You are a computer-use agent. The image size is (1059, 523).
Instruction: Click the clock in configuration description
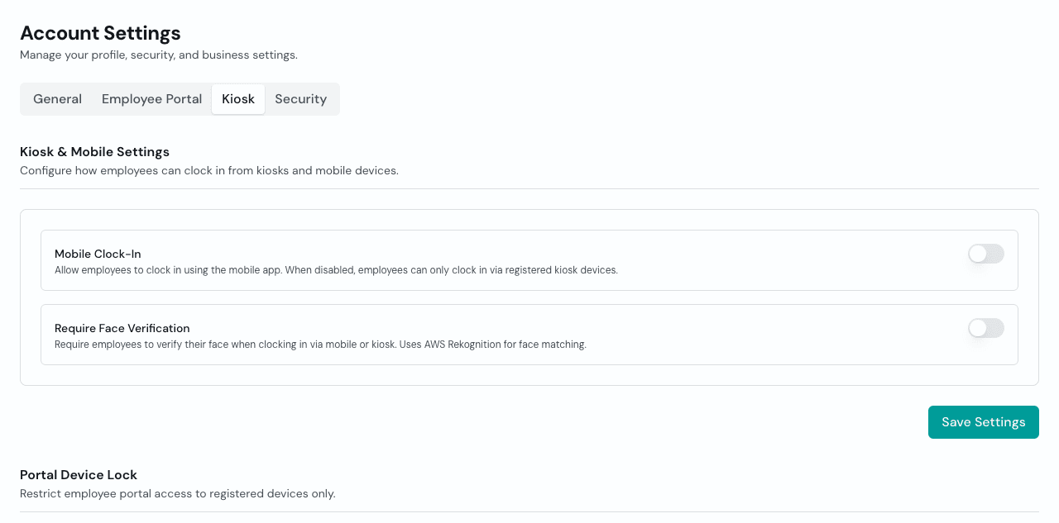pos(209,170)
